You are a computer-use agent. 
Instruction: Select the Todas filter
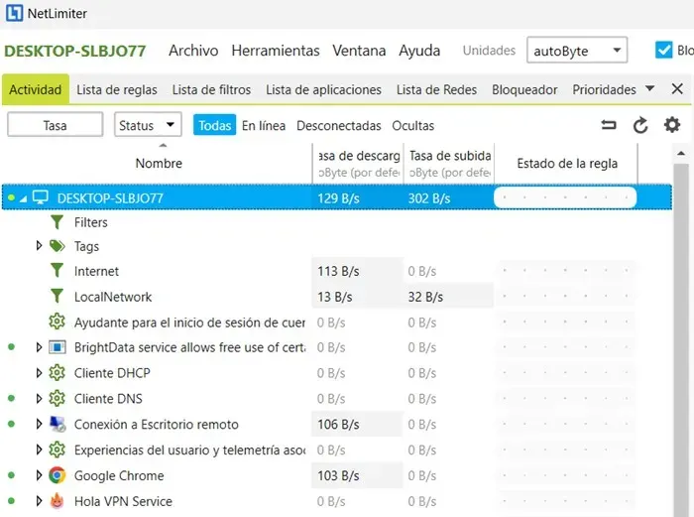(x=215, y=125)
